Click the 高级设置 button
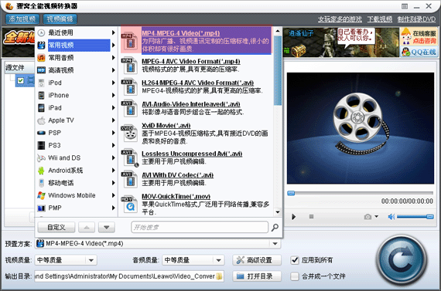Viewport: 441px width, 291px height. 257,260
